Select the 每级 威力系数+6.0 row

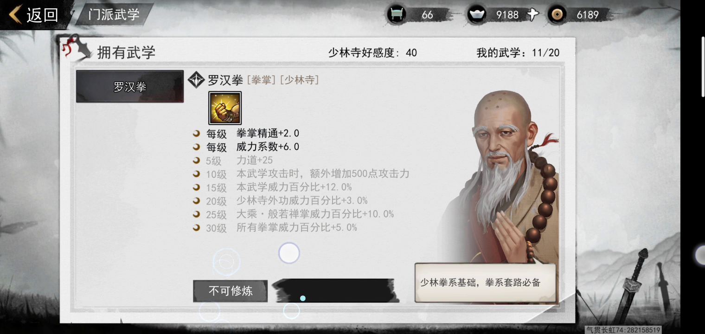click(246, 147)
